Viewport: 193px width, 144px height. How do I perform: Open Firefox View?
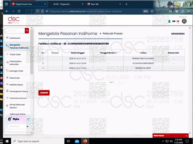[6, 4]
